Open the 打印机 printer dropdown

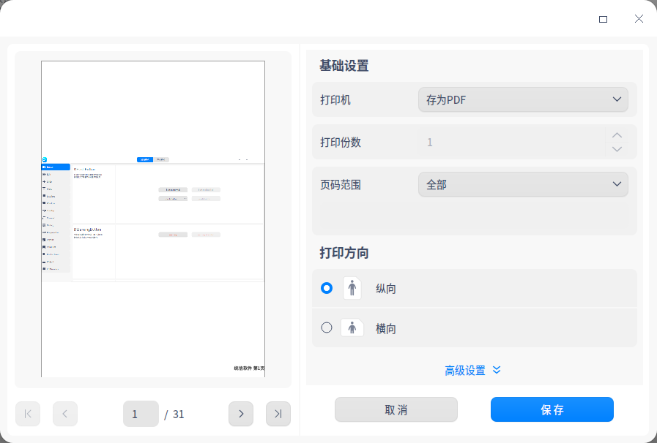(x=523, y=99)
